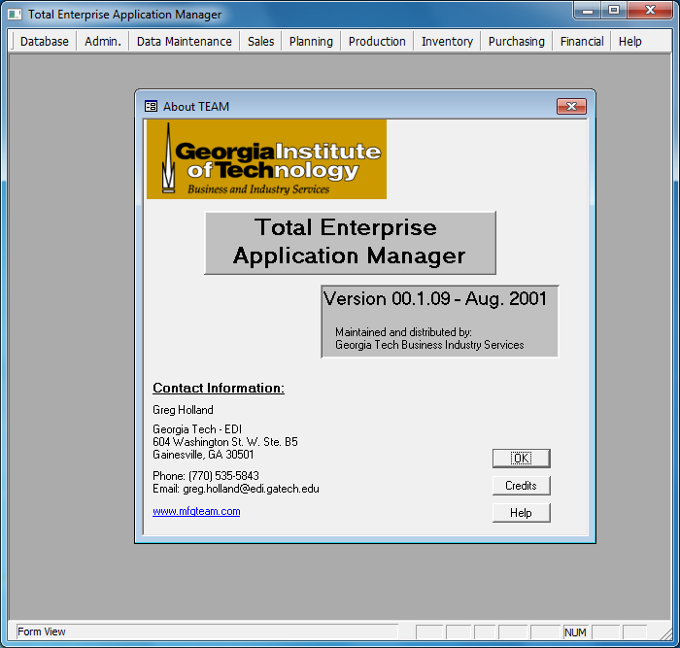The height and width of the screenshot is (648, 680).
Task: Open the Help menu in menu bar
Action: click(x=629, y=41)
